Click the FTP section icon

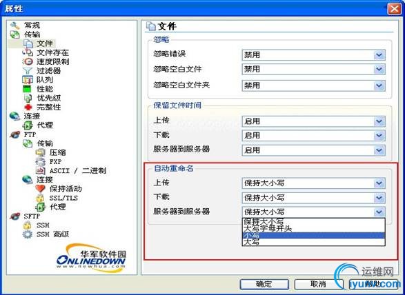[x=15, y=134]
